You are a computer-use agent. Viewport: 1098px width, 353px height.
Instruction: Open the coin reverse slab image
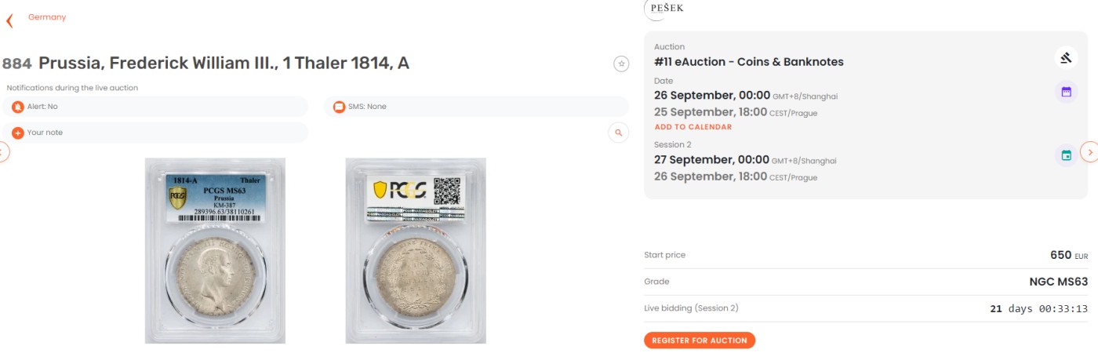point(416,251)
